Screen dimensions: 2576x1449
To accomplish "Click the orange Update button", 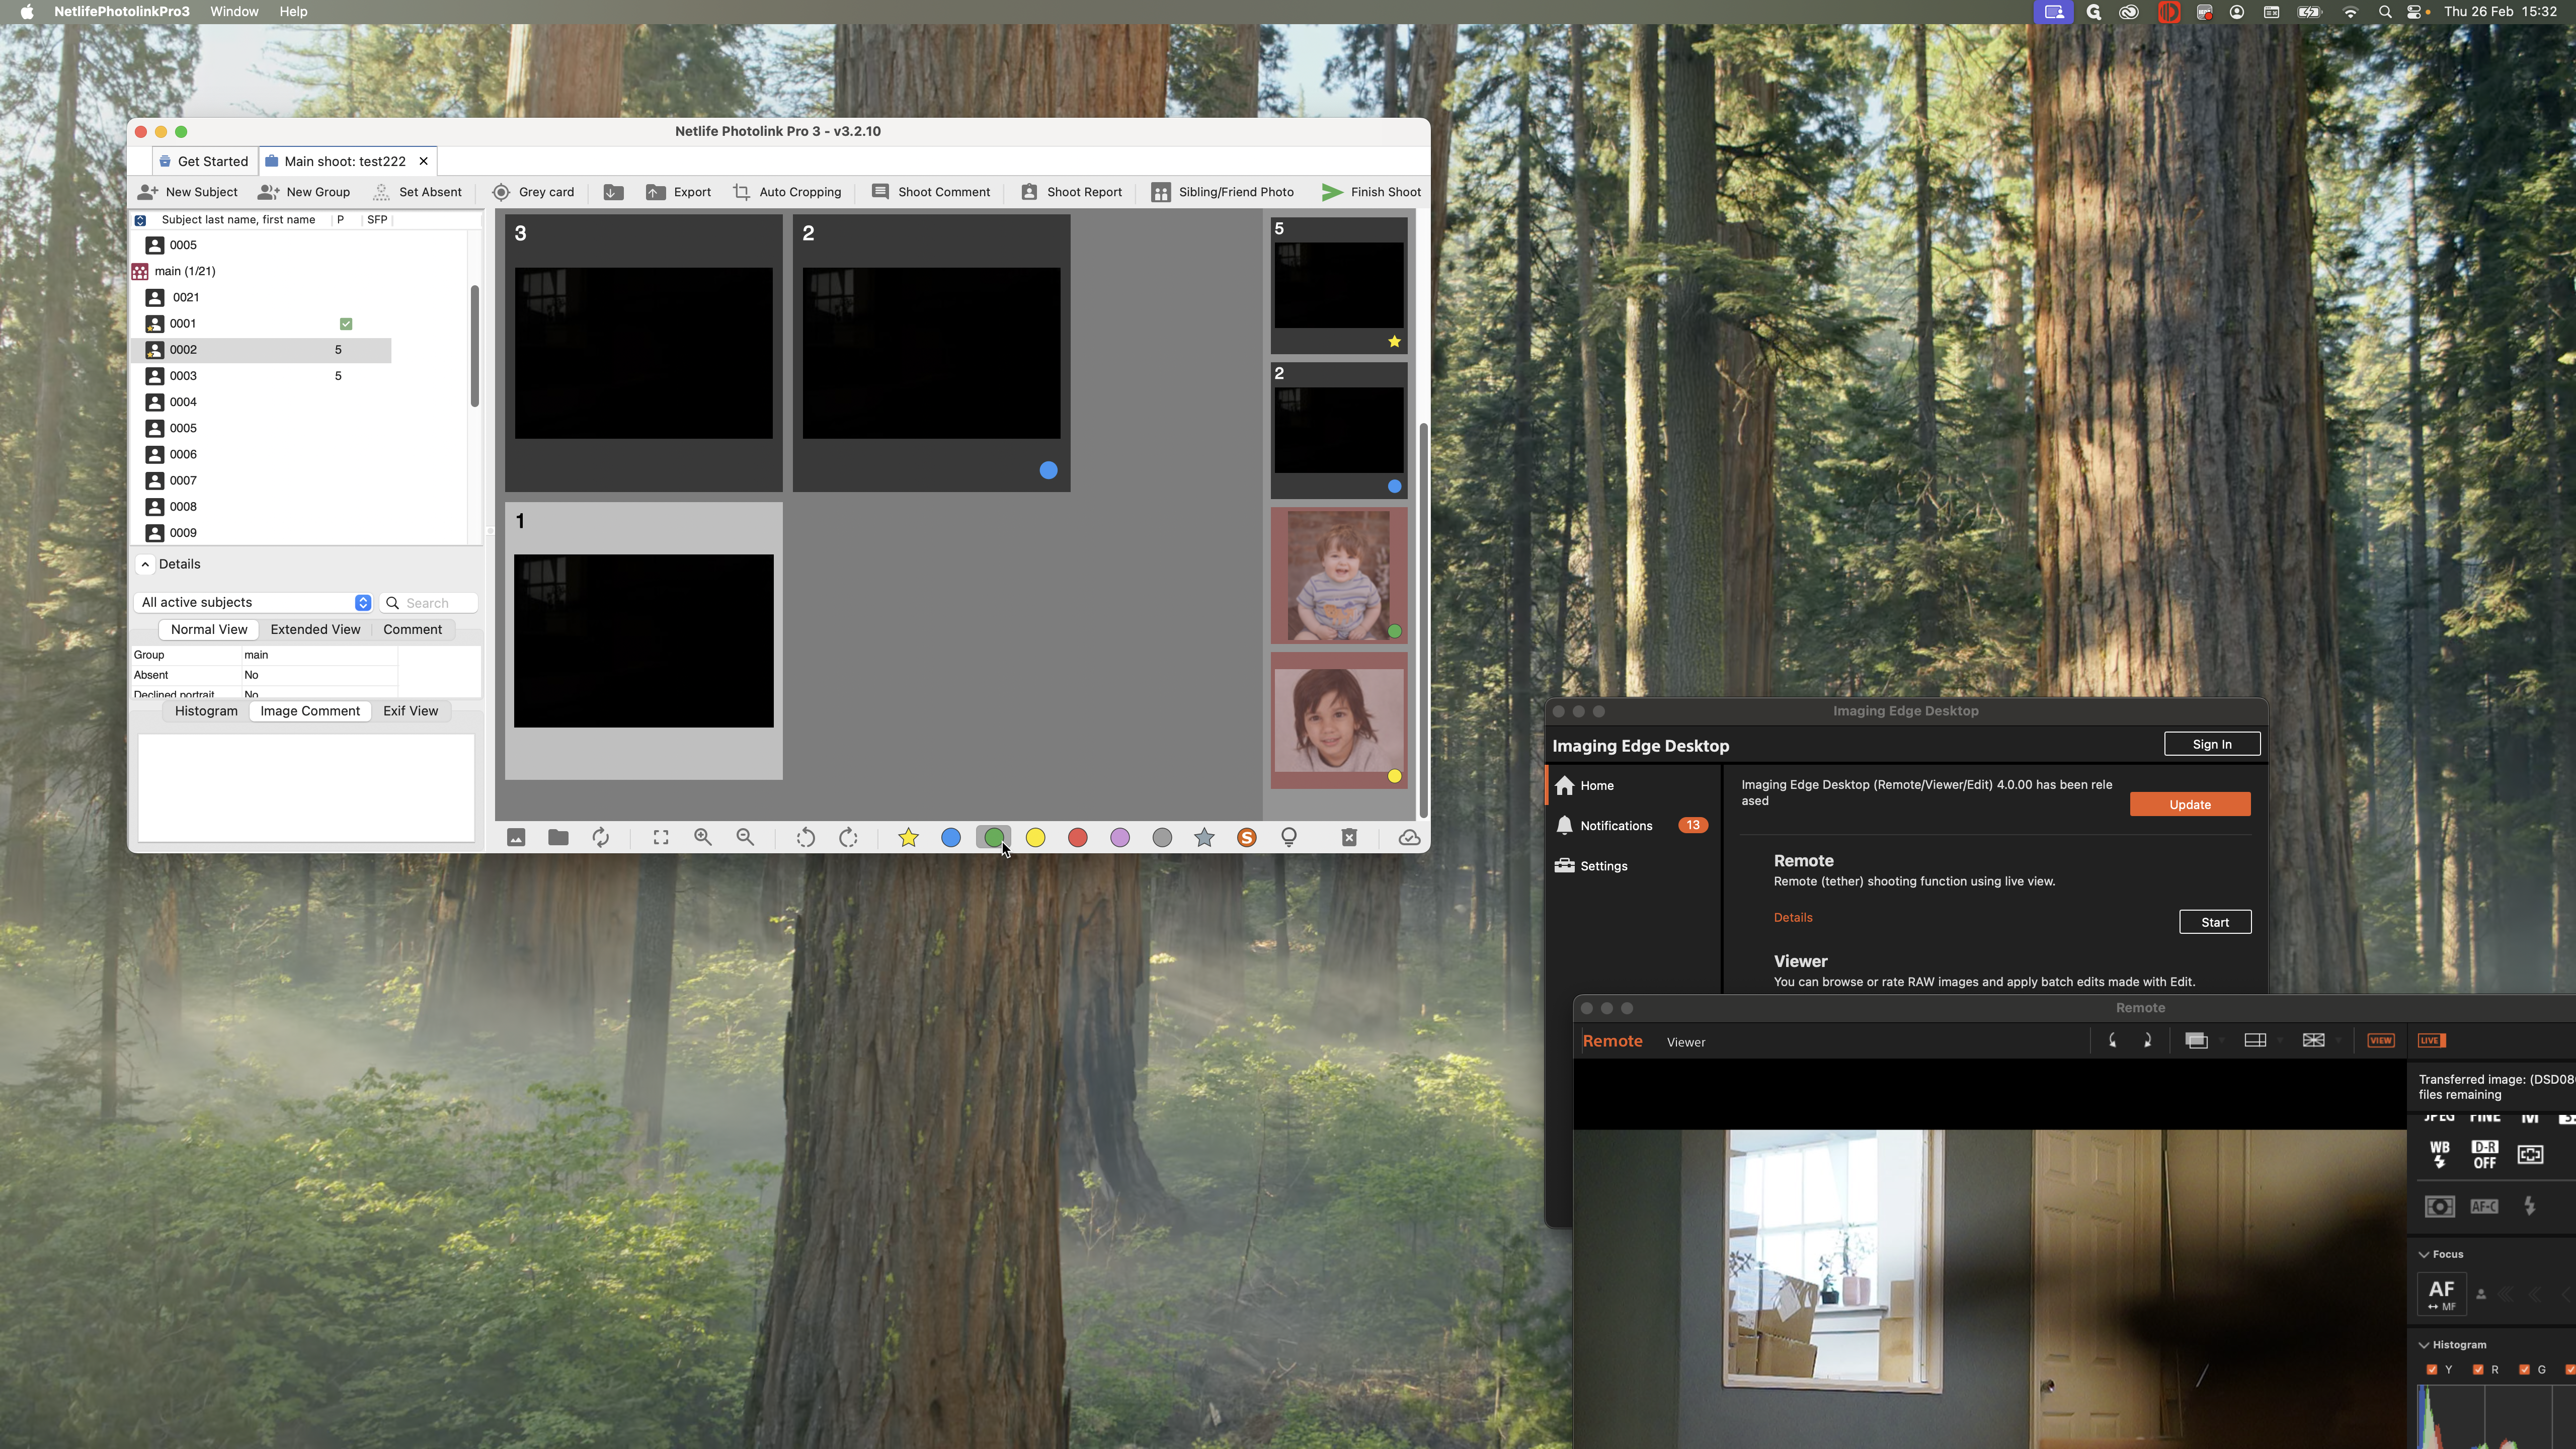I will (x=2189, y=805).
